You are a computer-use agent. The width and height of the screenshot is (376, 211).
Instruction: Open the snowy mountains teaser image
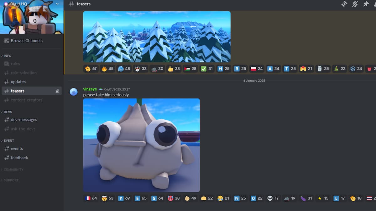[x=157, y=36]
